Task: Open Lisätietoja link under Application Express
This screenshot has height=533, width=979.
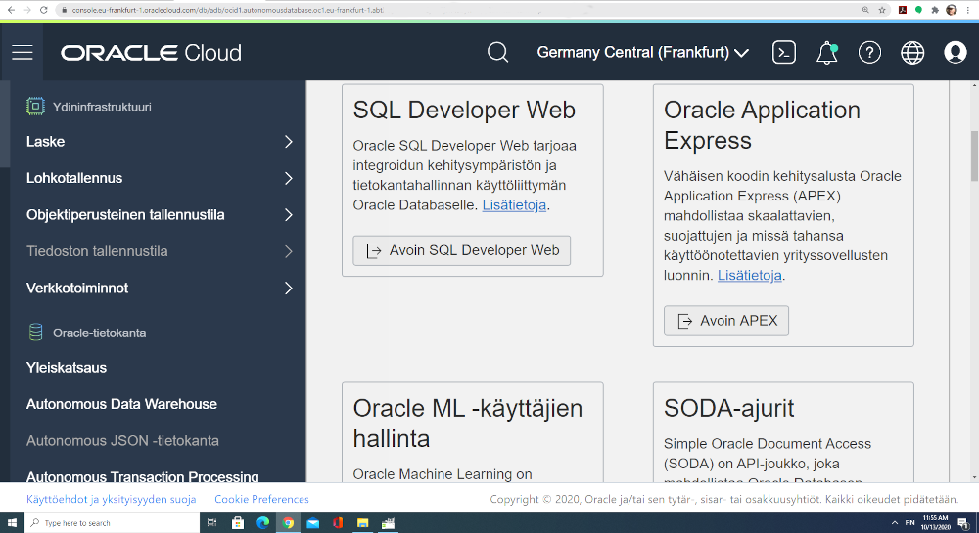Action: [749, 276]
